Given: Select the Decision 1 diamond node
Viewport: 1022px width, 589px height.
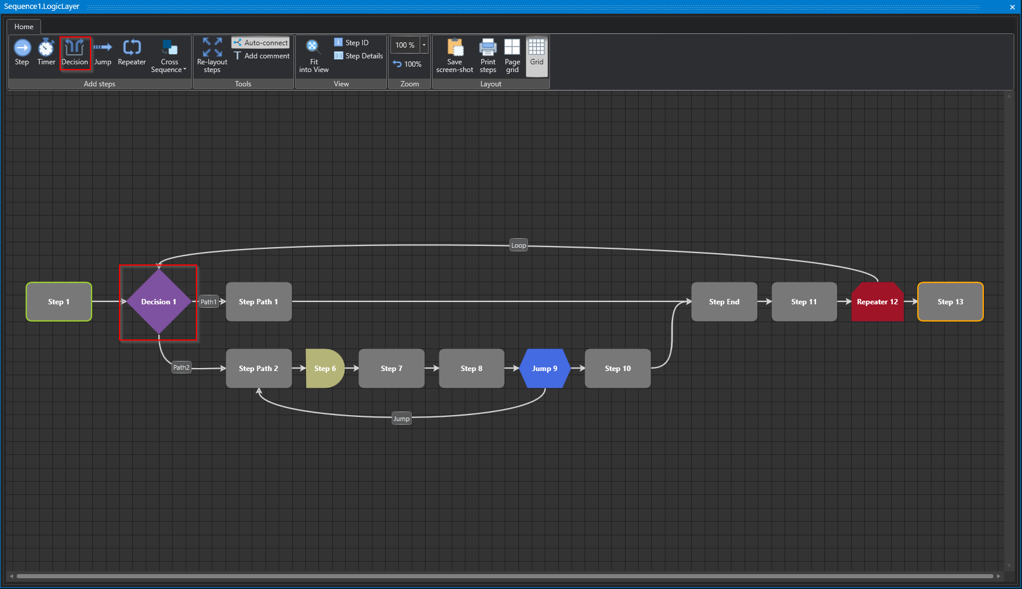Looking at the screenshot, I should (159, 302).
